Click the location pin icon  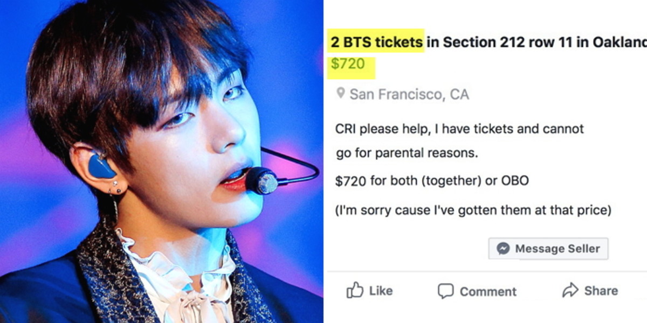tap(340, 94)
